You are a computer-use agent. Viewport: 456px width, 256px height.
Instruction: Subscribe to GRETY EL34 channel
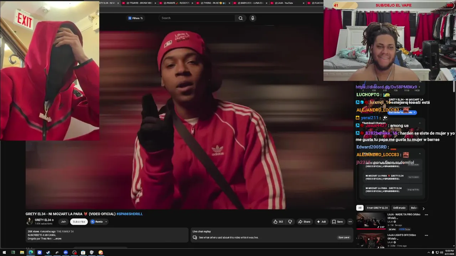(79, 222)
